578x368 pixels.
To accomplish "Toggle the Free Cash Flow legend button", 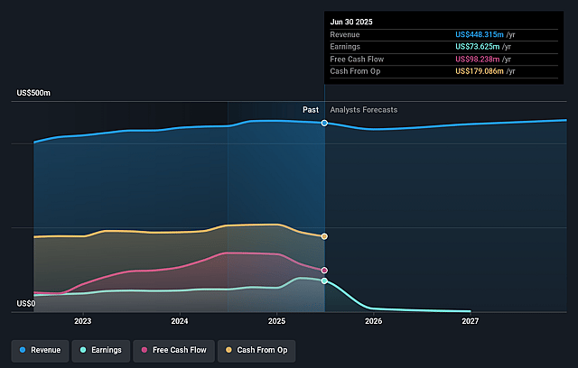I will click(174, 350).
